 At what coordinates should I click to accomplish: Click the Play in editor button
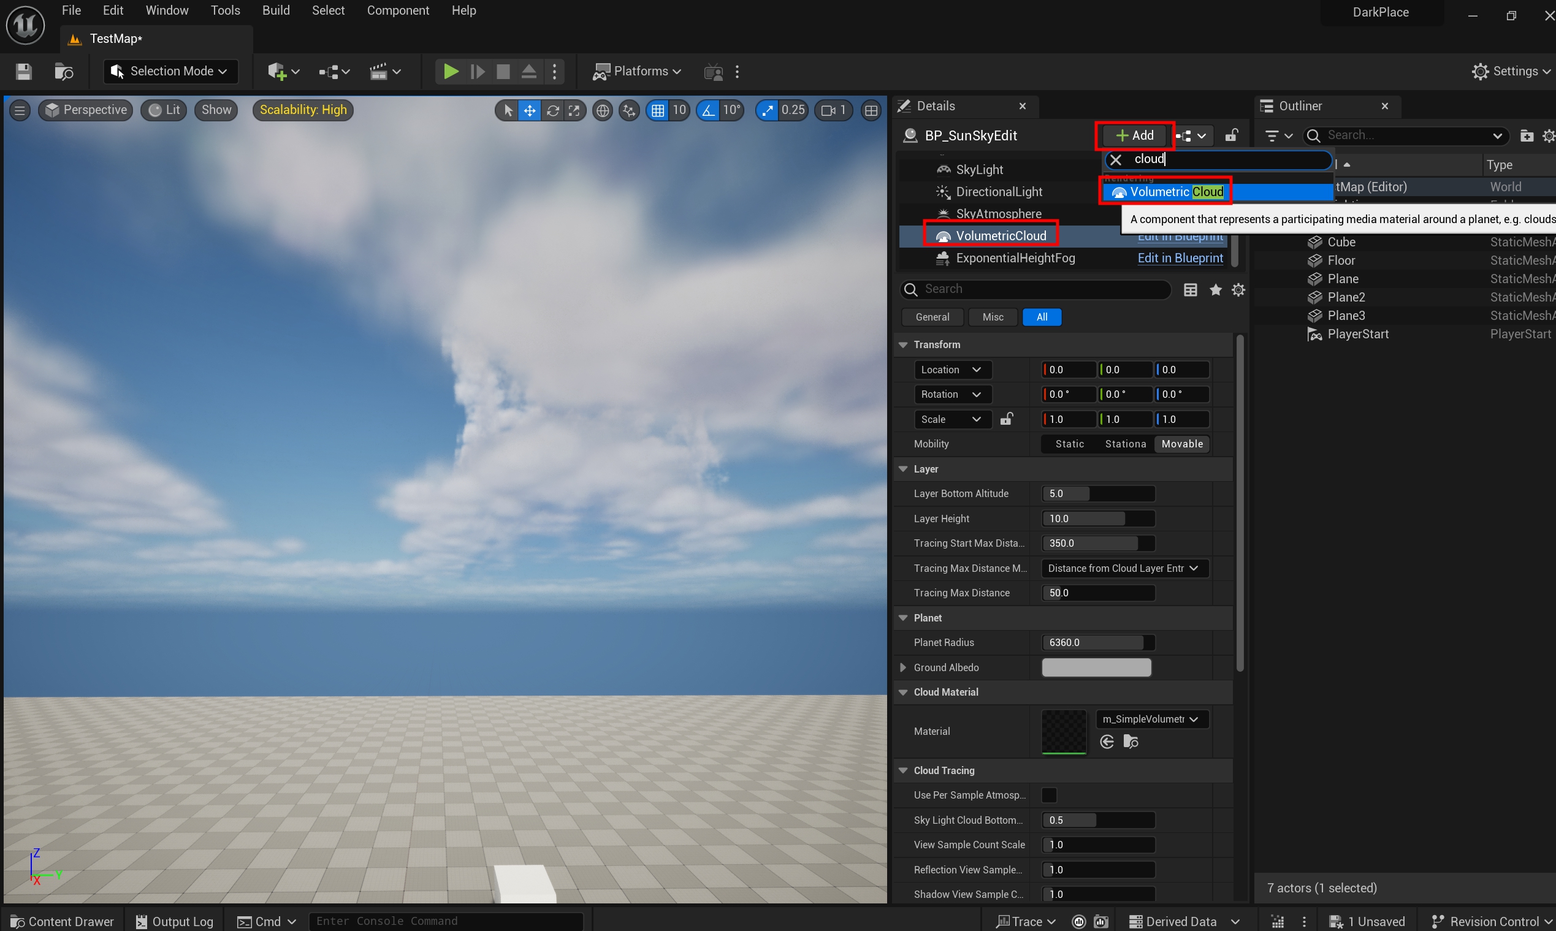[x=451, y=72]
